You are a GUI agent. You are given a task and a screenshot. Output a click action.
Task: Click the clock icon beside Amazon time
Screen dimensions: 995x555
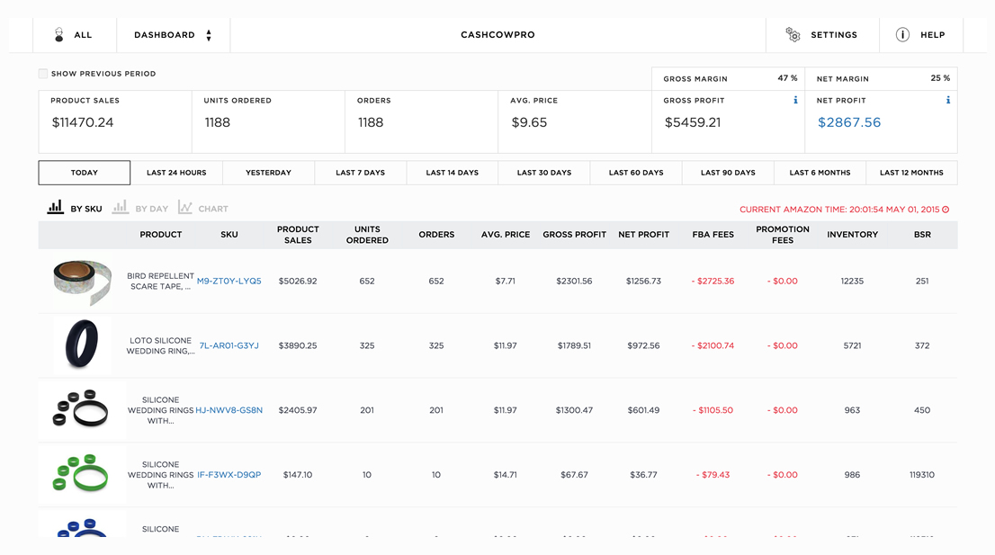point(946,210)
